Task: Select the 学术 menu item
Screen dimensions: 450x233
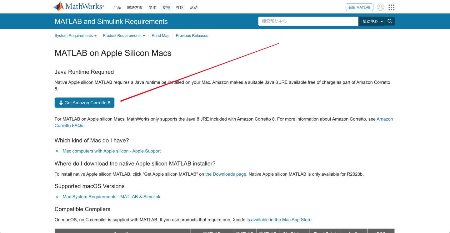Action: point(152,8)
